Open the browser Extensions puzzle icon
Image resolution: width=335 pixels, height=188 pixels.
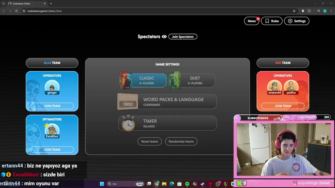coord(309,11)
